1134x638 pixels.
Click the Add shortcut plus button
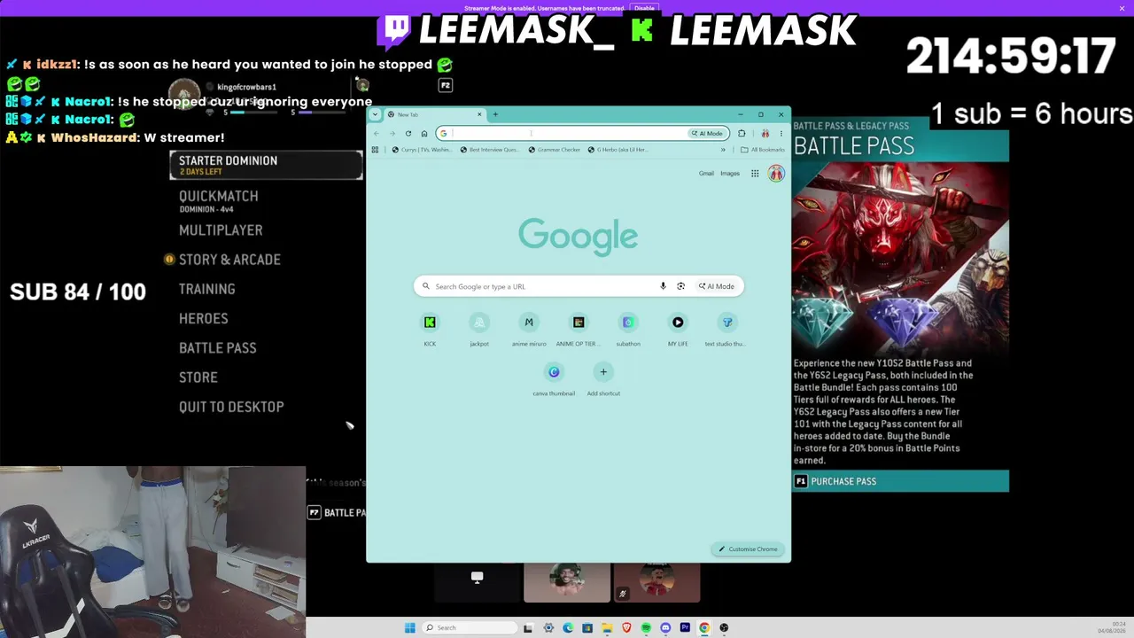pos(603,372)
